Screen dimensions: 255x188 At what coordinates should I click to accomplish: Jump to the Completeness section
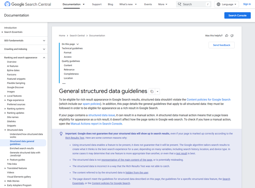point(71,74)
